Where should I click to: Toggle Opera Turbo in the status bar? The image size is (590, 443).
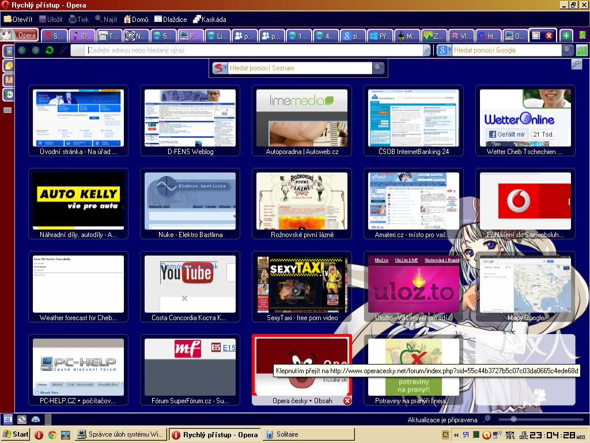(36, 419)
